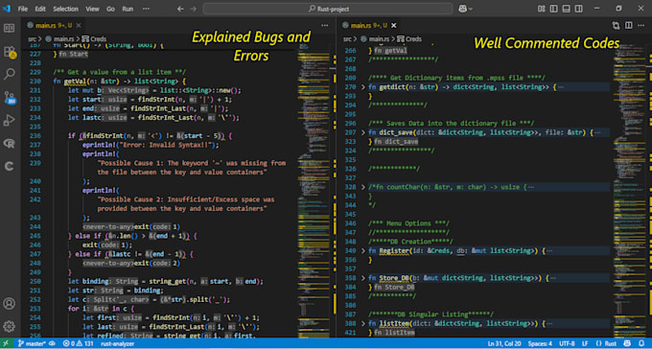
Task: Open Customize Layout icon in title bar
Action: click(541, 9)
